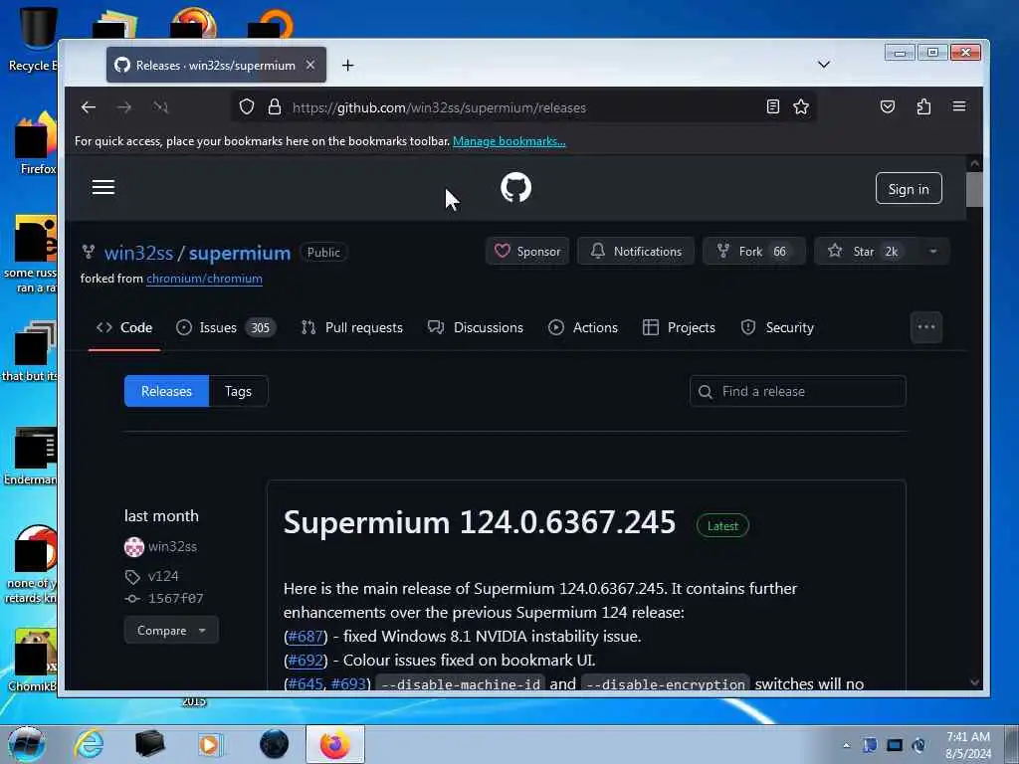The width and height of the screenshot is (1019, 764).
Task: Open the Security tab
Action: point(777,327)
